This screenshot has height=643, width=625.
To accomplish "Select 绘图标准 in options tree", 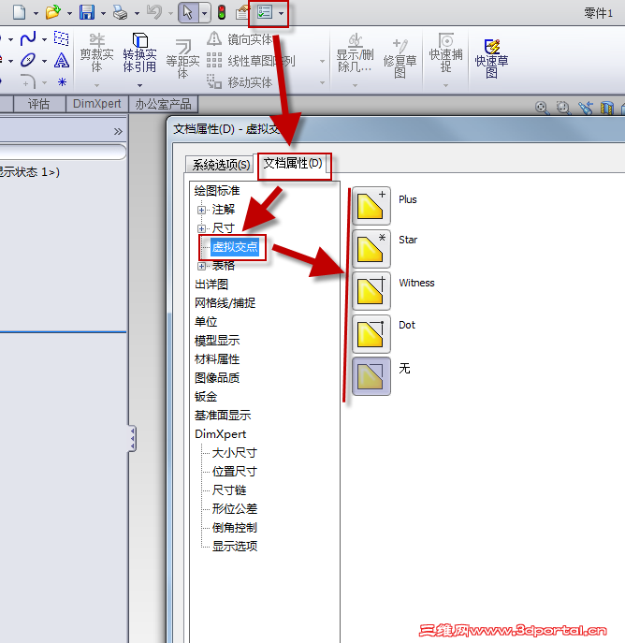I will click(217, 191).
